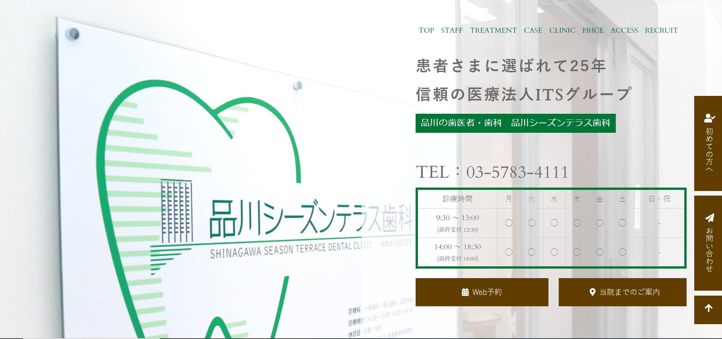Open the CASE menu item

[533, 30]
